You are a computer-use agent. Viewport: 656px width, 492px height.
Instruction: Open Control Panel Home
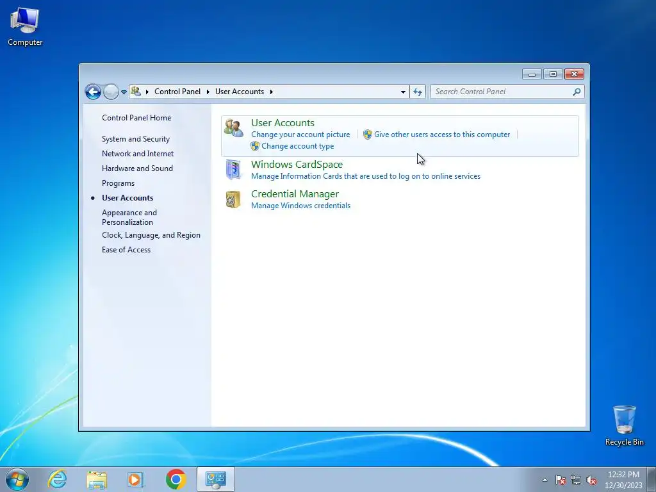click(136, 118)
